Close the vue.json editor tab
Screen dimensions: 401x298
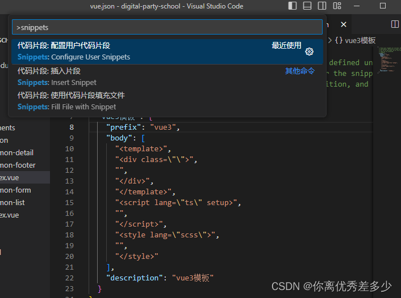click(344, 24)
